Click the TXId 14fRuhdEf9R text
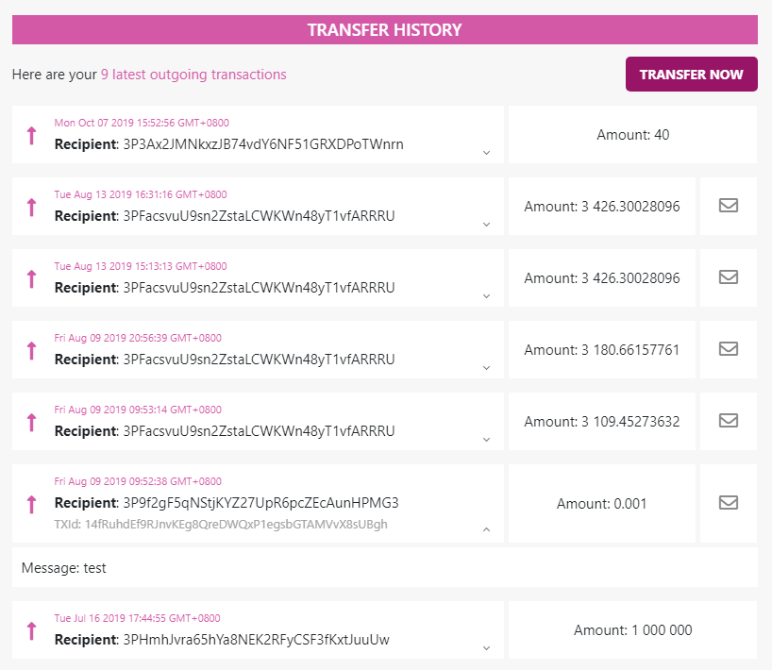This screenshot has width=772, height=670. point(221,525)
